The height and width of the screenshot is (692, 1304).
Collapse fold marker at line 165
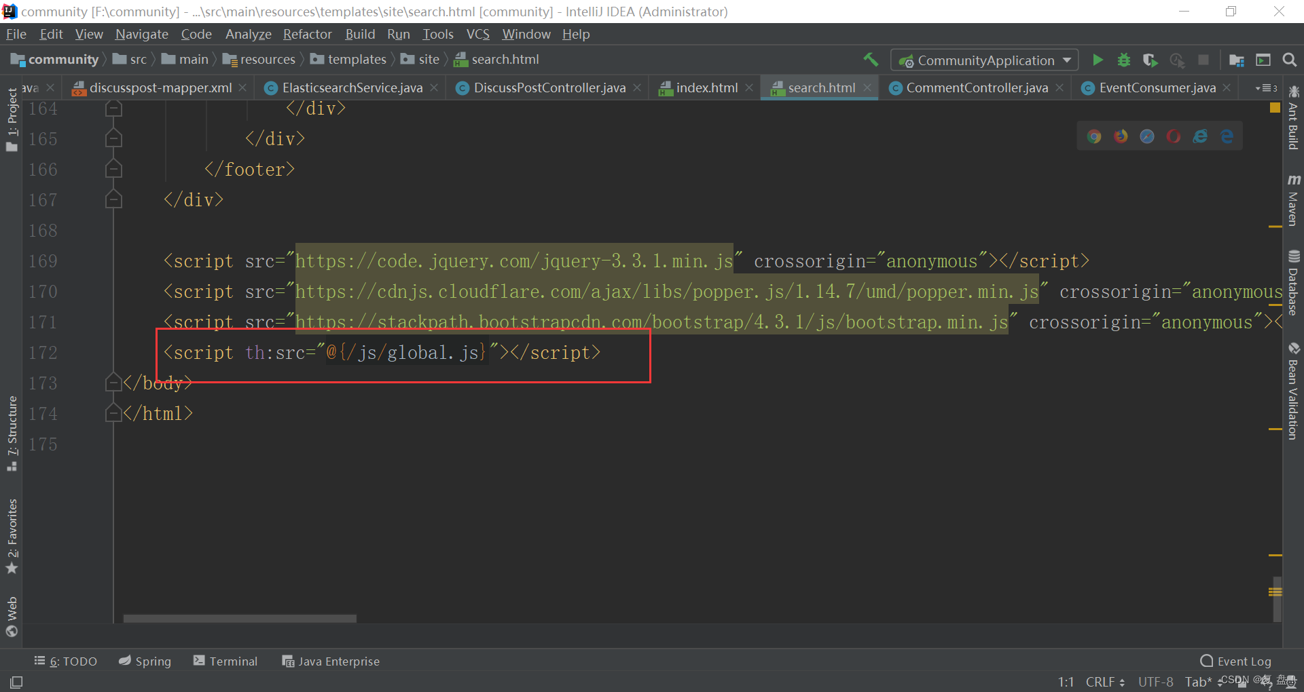tap(113, 139)
